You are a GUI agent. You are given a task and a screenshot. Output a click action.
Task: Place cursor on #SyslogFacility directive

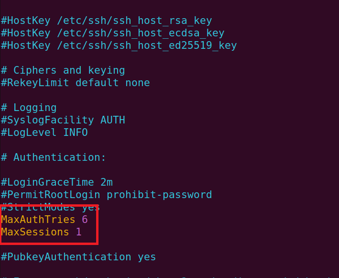point(47,120)
